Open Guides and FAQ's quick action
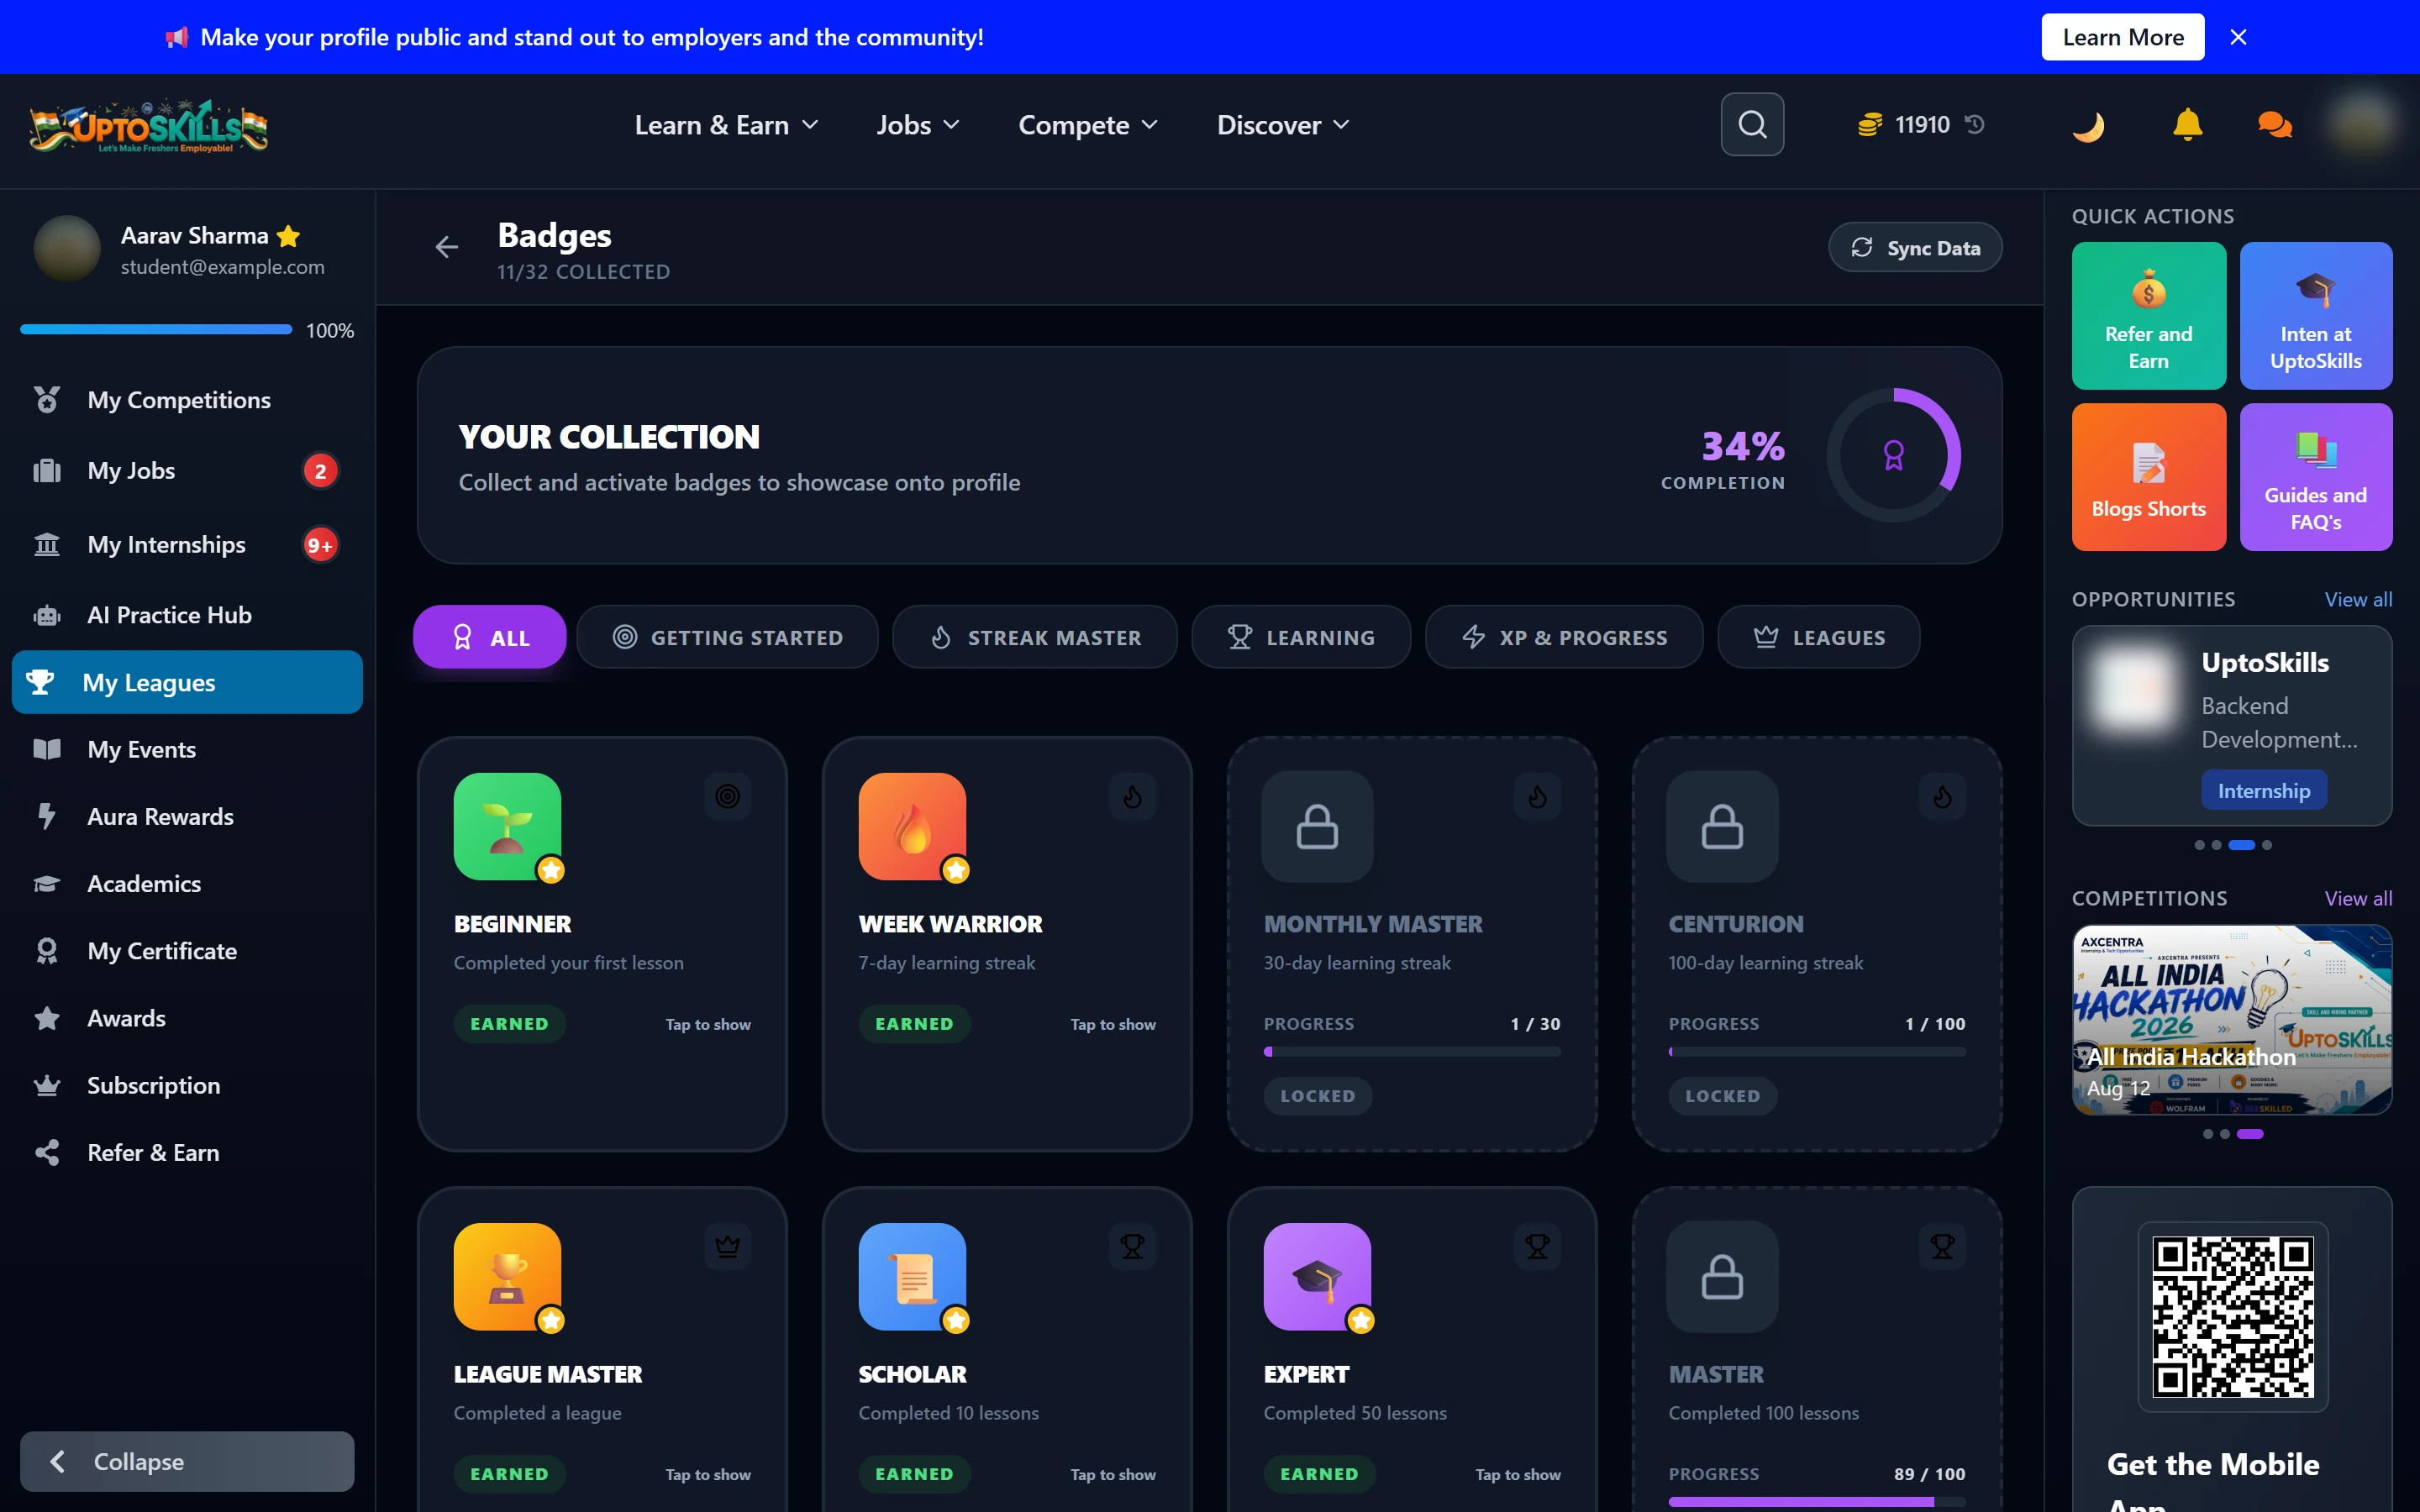2420x1512 pixels. (x=2315, y=476)
